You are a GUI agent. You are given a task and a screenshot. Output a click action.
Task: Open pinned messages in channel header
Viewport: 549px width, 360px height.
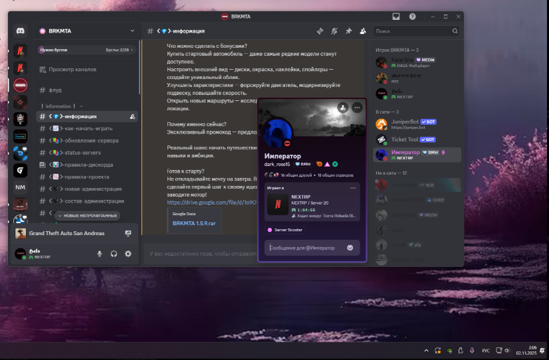[x=348, y=31]
